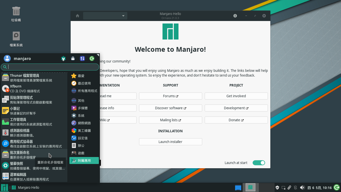341x192 pixels.
Task: Click the Get involved button
Action: click(236, 96)
